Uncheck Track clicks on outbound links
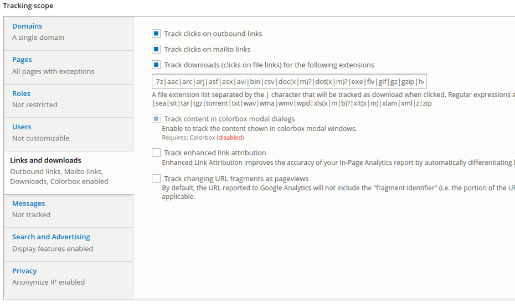 156,34
